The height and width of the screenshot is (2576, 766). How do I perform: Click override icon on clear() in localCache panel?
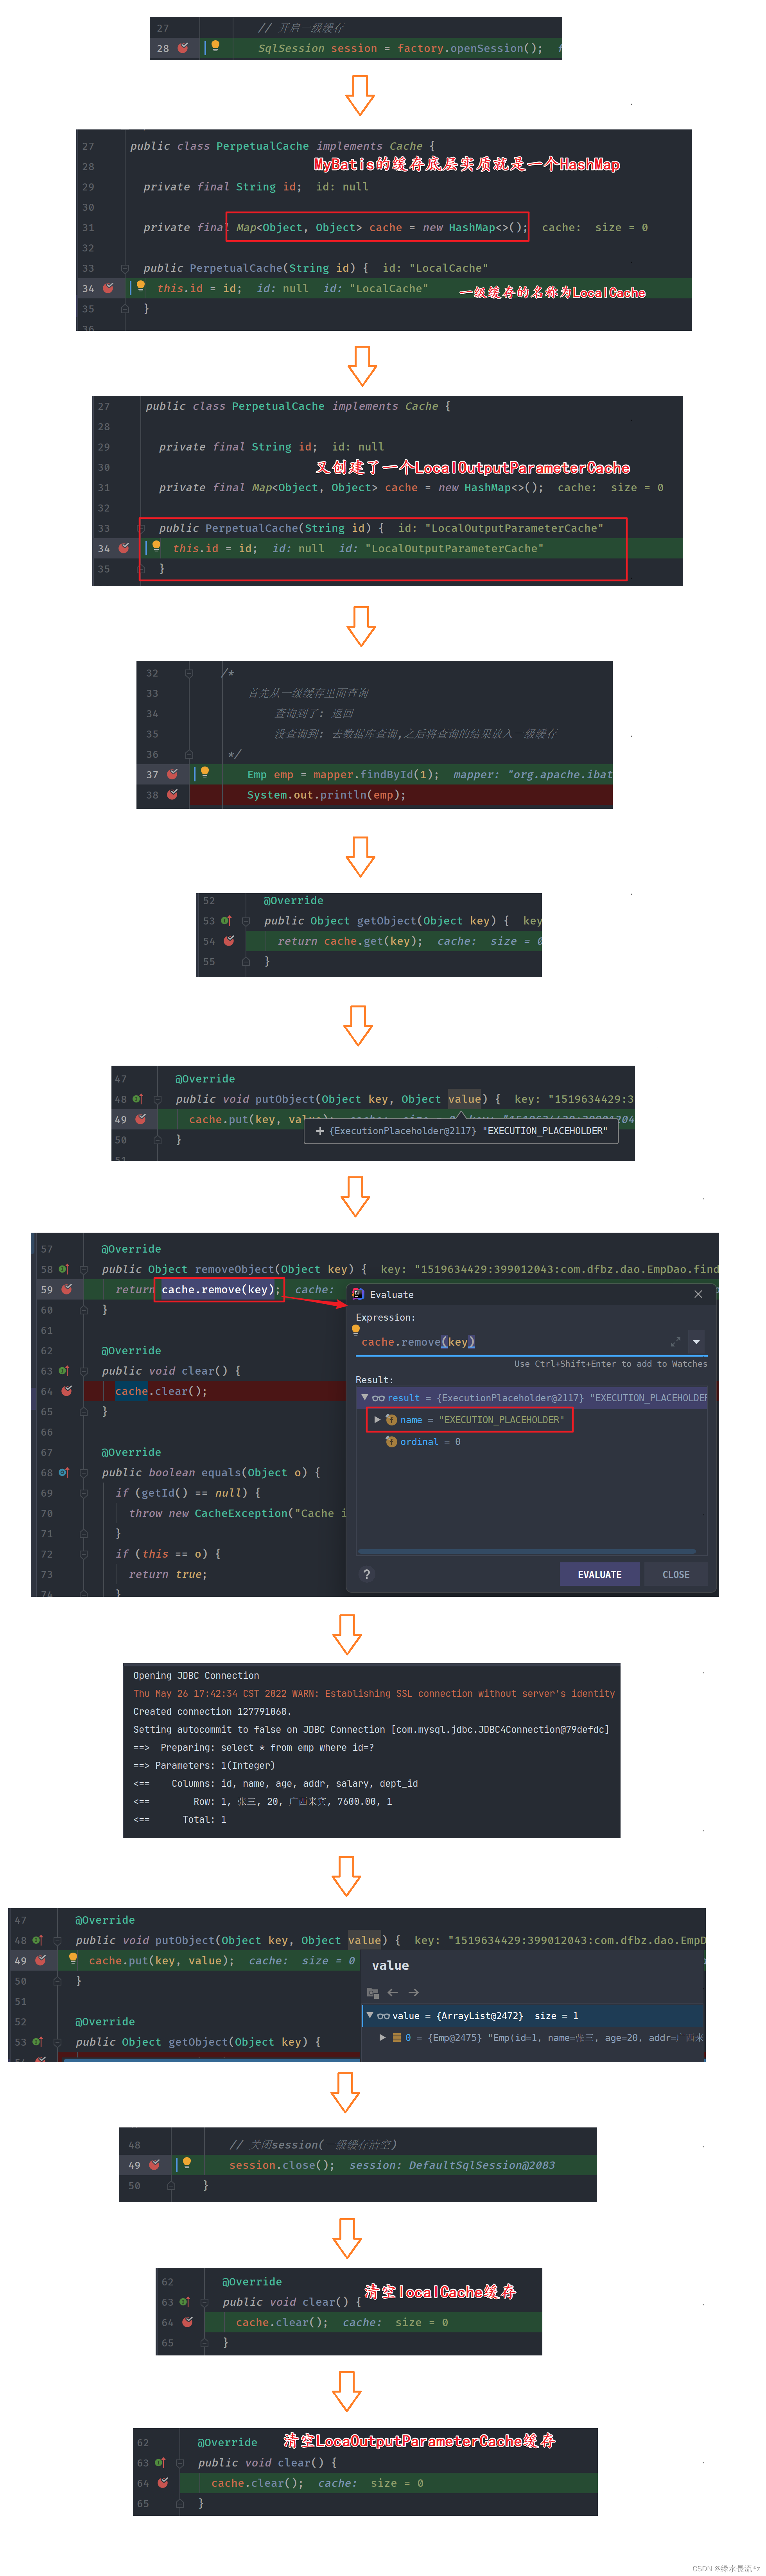(x=185, y=2302)
